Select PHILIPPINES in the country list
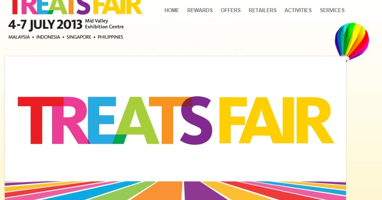Viewport: 382px width, 200px height. [x=110, y=37]
